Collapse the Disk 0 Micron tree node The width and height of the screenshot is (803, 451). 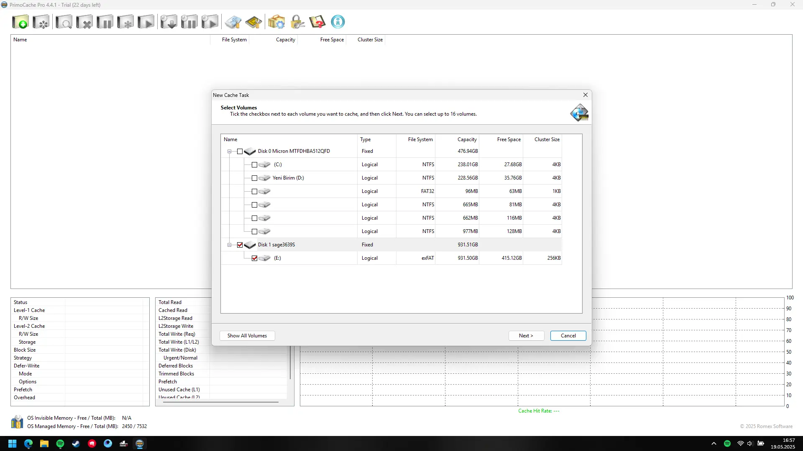pos(229,151)
